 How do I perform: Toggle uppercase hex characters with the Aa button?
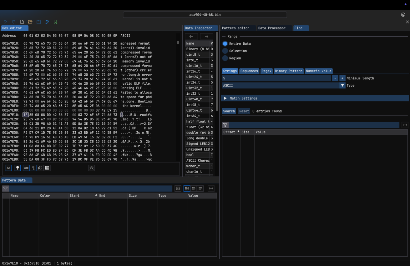(x=8, y=168)
